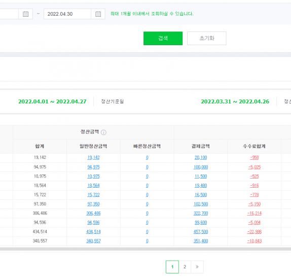This screenshot has width=291, height=279.
Task: Click the end date field 2022.04.30
Action: [67, 14]
